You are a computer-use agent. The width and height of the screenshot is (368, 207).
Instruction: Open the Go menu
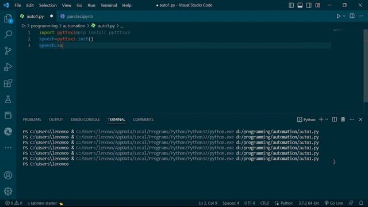(x=79, y=5)
